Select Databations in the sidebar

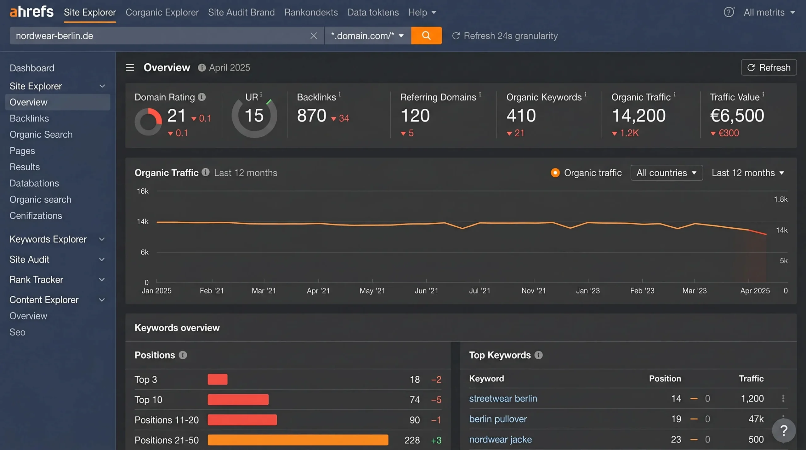(34, 183)
